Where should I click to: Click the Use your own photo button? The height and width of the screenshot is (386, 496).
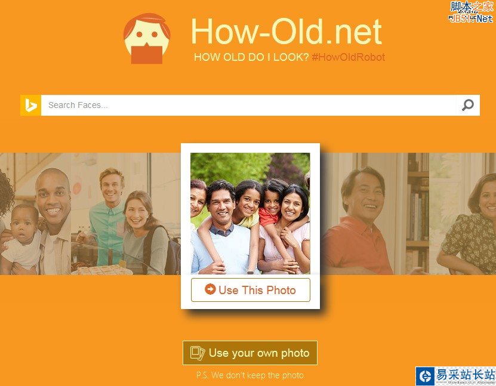click(x=250, y=353)
